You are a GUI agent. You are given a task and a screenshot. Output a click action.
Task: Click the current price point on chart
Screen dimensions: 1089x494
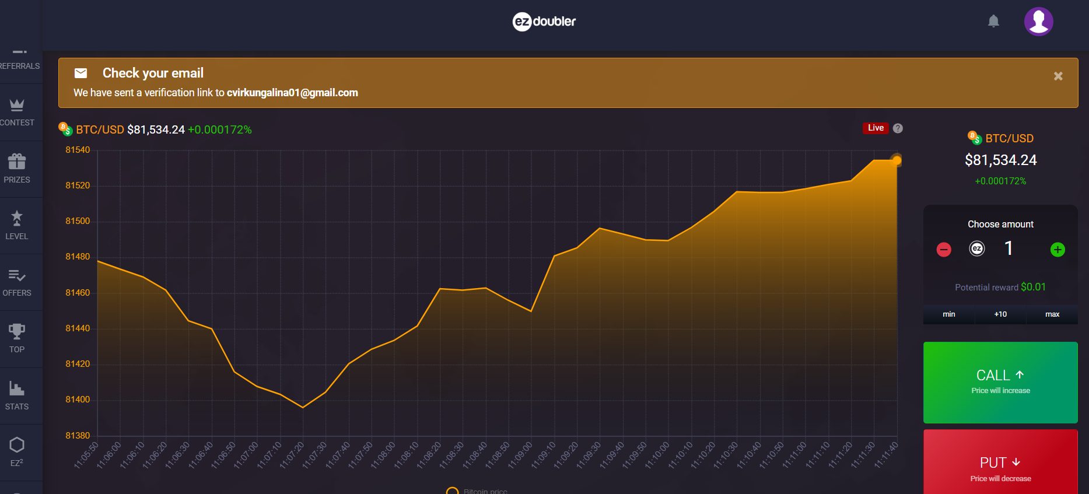tap(897, 160)
